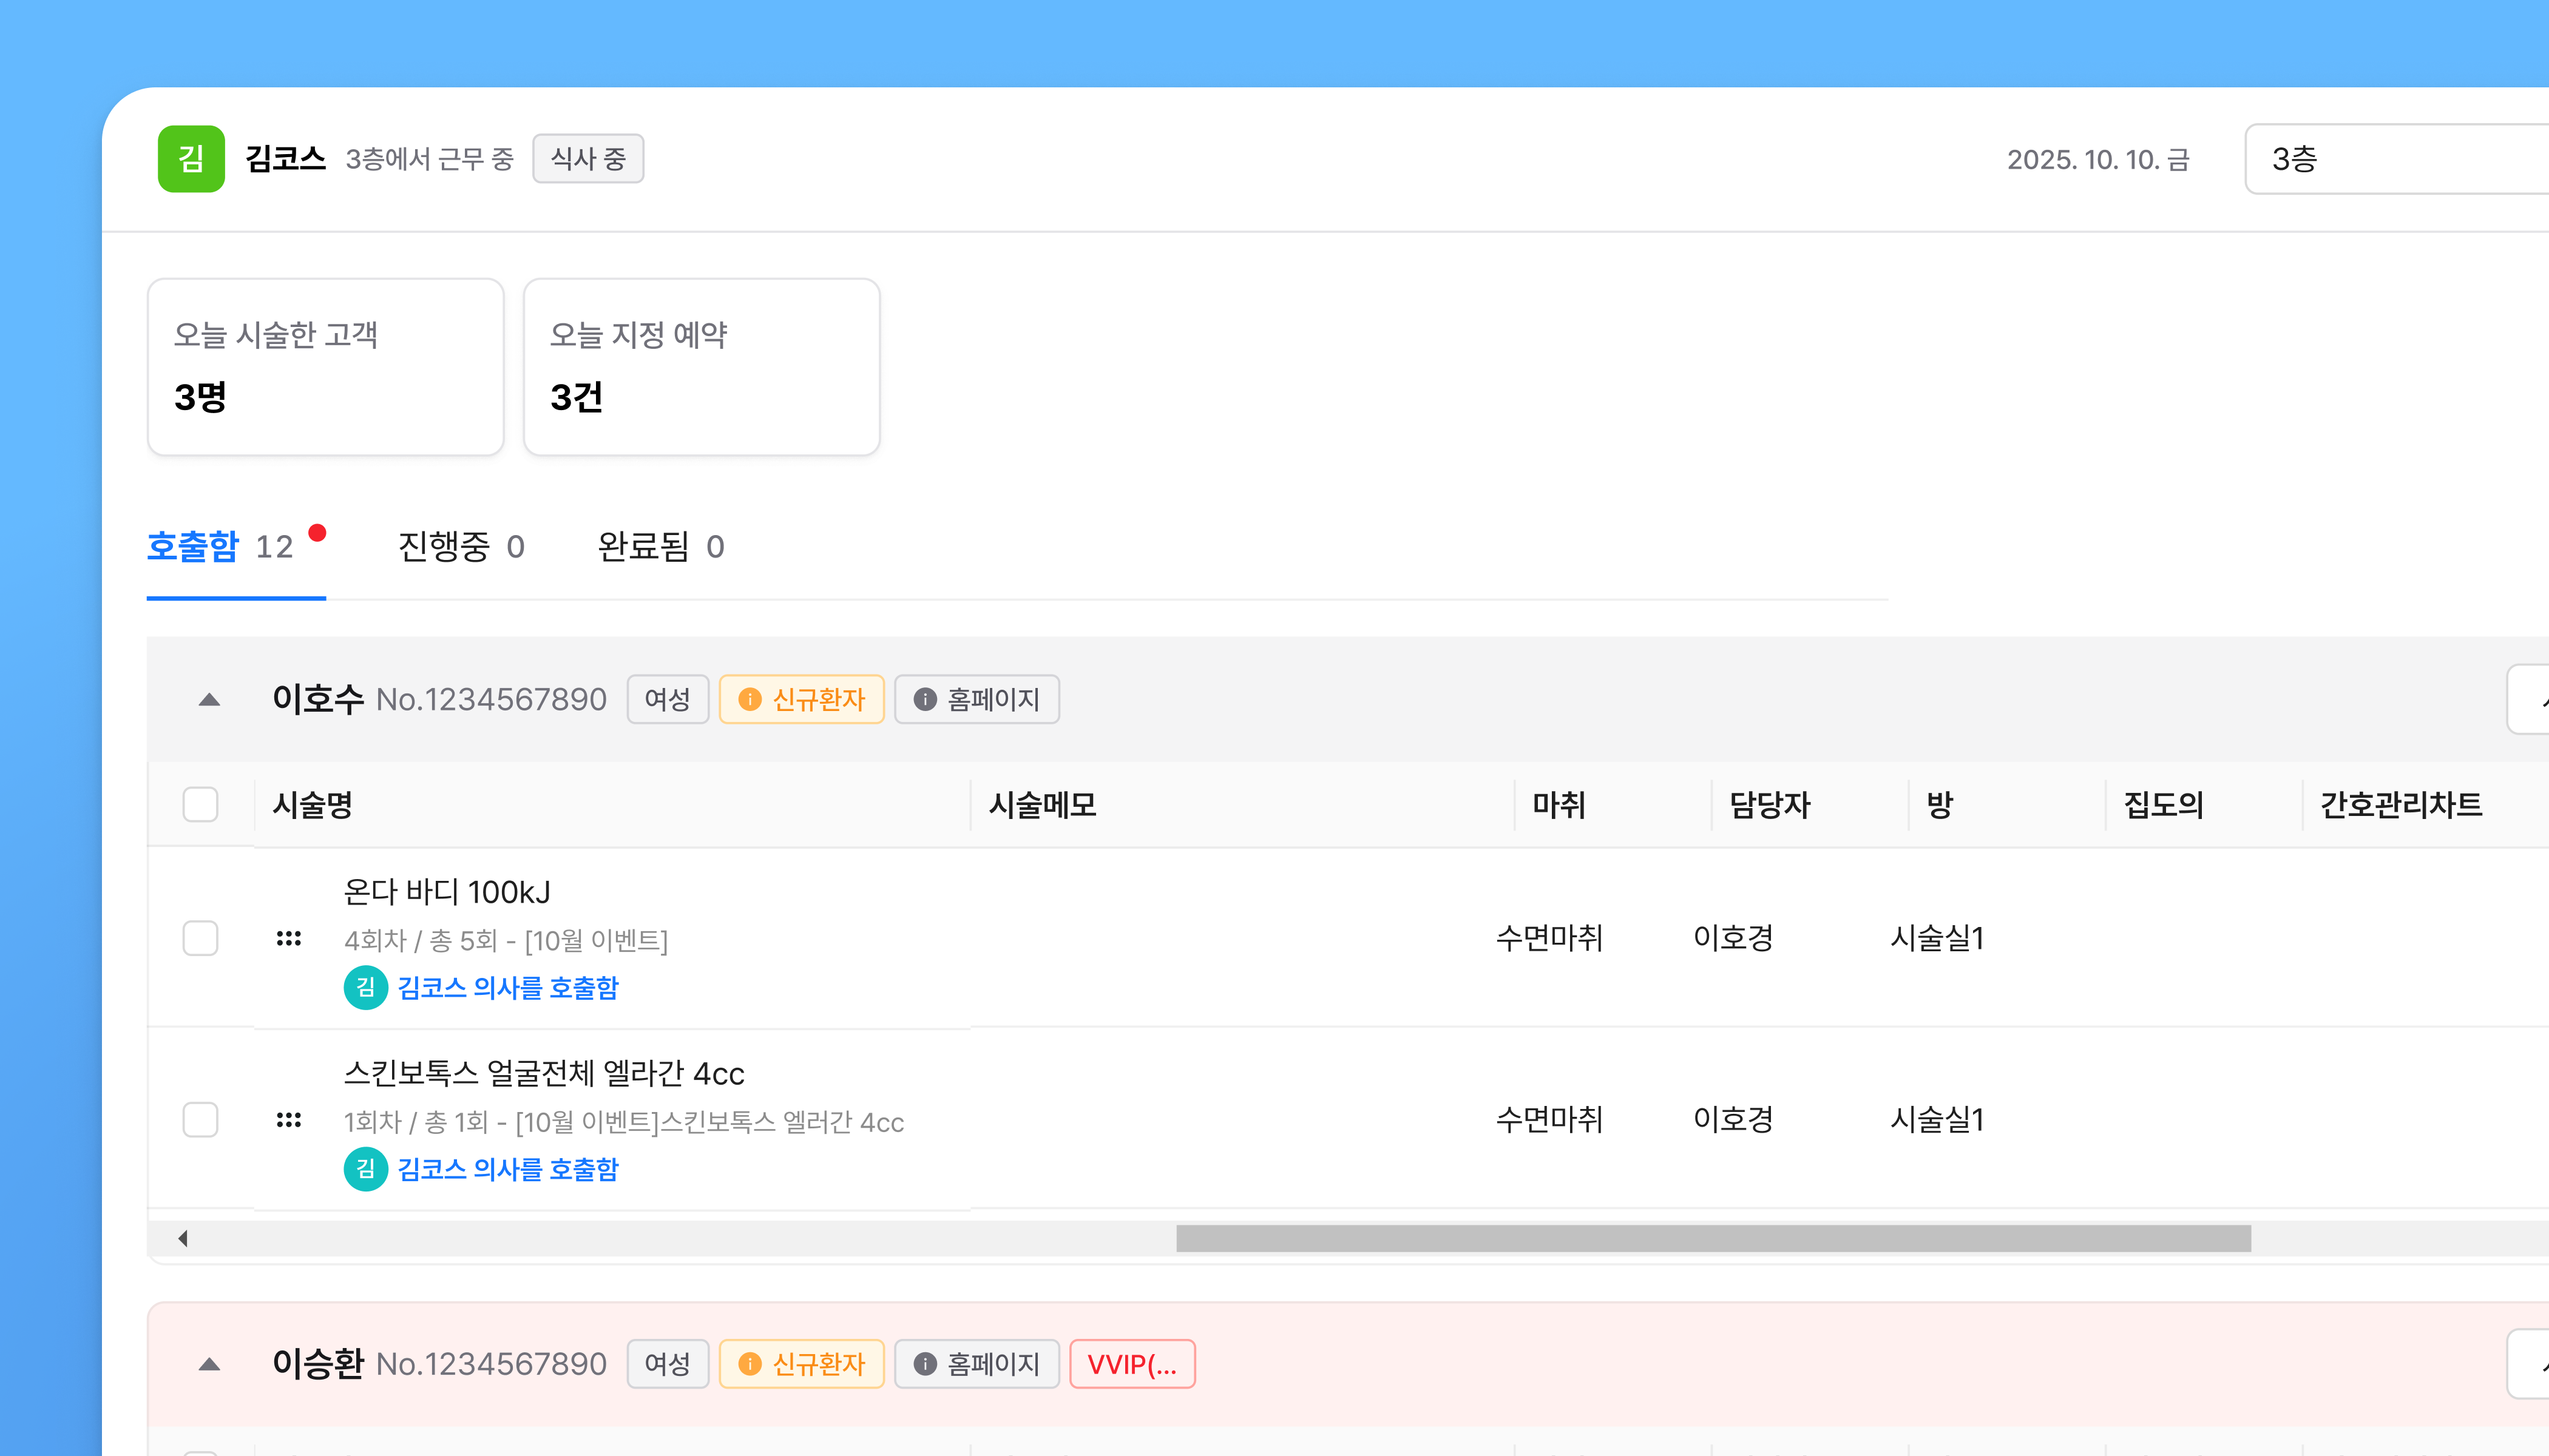The image size is (2549, 1456).
Task: Check the 온다 바디 100kJ row checkbox
Action: pos(200,938)
